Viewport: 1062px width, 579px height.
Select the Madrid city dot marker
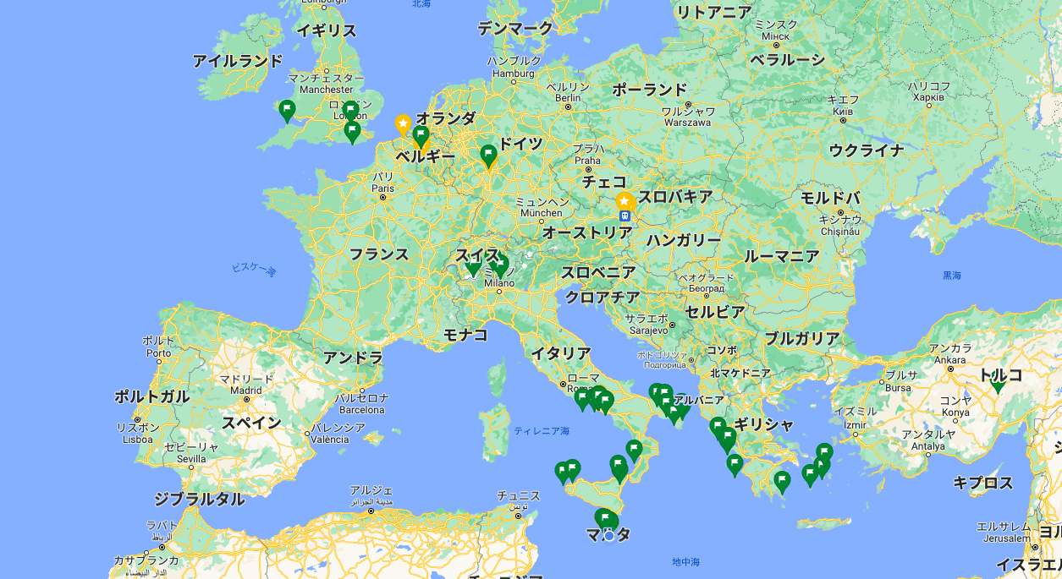pos(245,400)
